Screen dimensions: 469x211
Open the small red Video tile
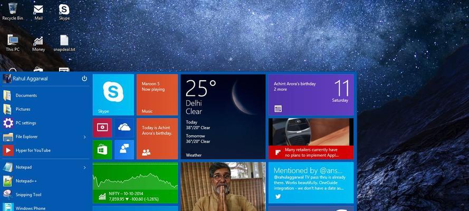(102, 128)
